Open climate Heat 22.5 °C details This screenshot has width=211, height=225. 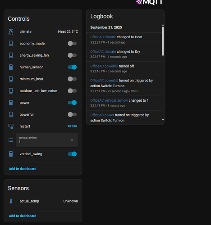point(43,31)
